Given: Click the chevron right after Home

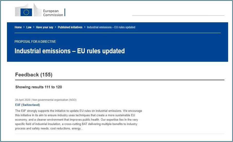Looking at the screenshot, I should [x=24, y=27].
